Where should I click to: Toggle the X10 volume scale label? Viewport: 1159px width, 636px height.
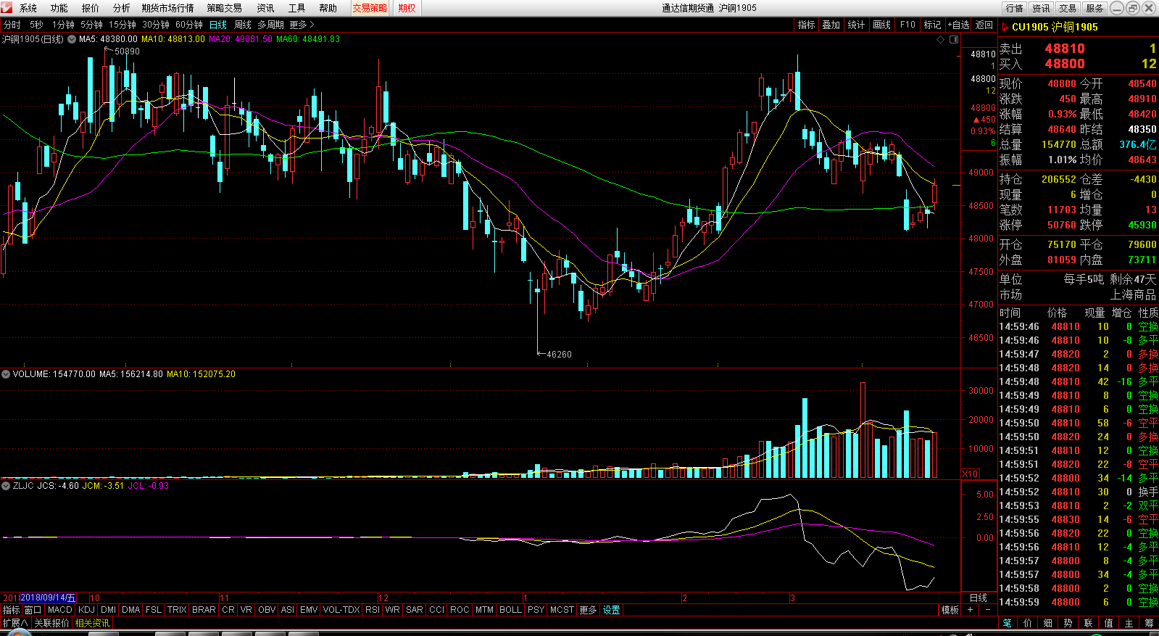(x=970, y=474)
